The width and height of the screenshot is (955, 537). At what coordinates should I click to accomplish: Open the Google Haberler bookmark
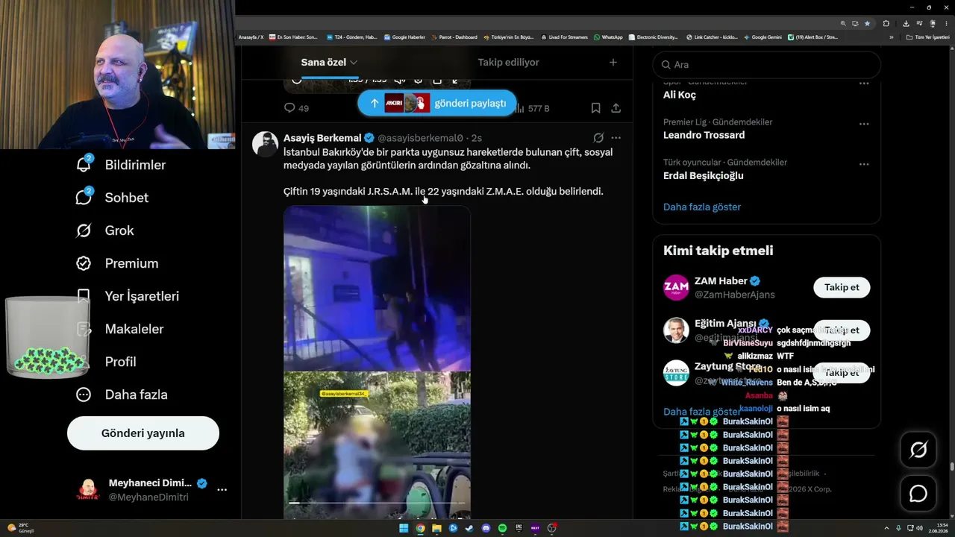404,37
